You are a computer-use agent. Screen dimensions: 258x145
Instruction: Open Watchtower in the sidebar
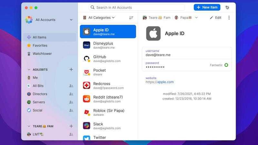click(42, 53)
